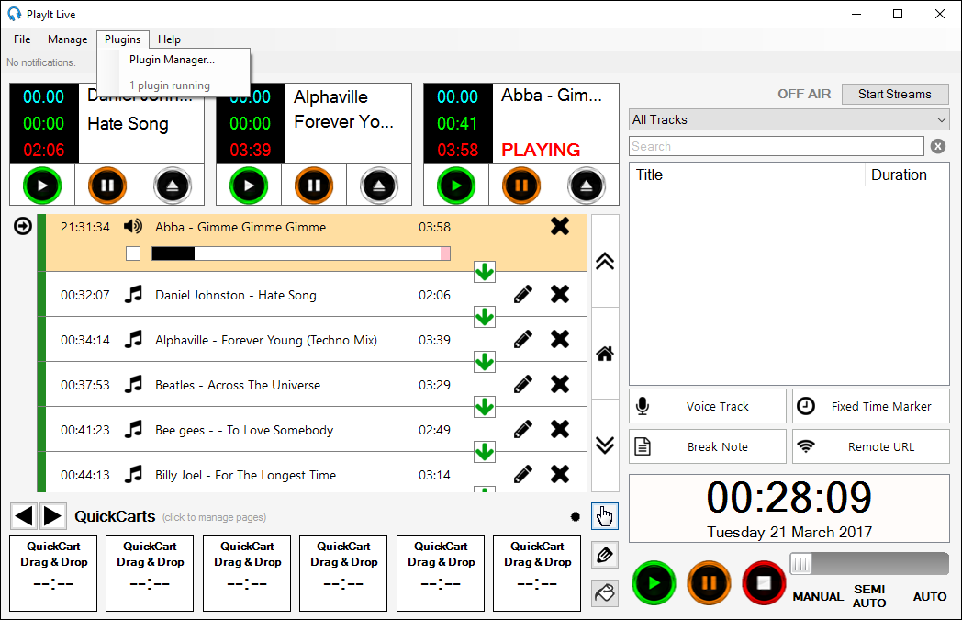
Task: Play the Abba player deck
Action: [456, 186]
